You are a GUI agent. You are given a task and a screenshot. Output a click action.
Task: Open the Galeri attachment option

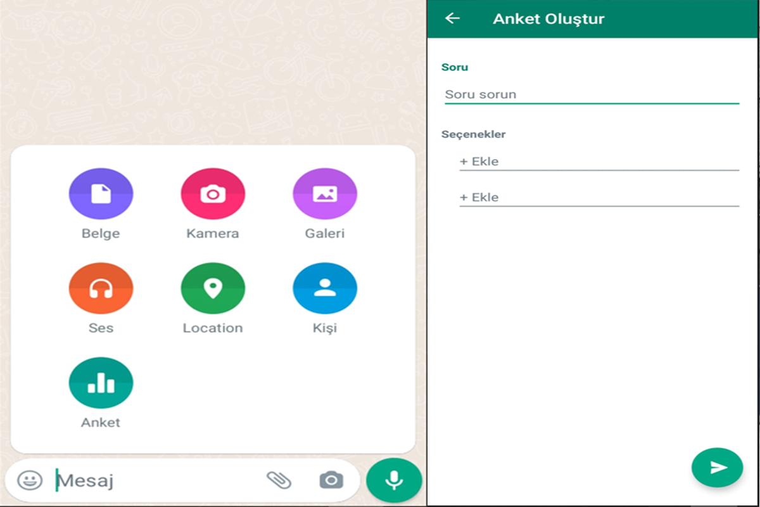tap(325, 193)
